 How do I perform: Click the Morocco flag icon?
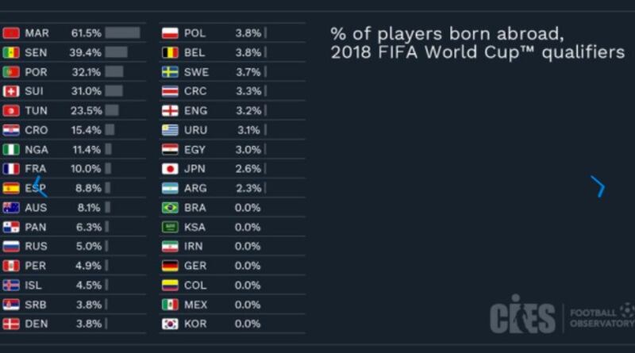click(x=11, y=33)
